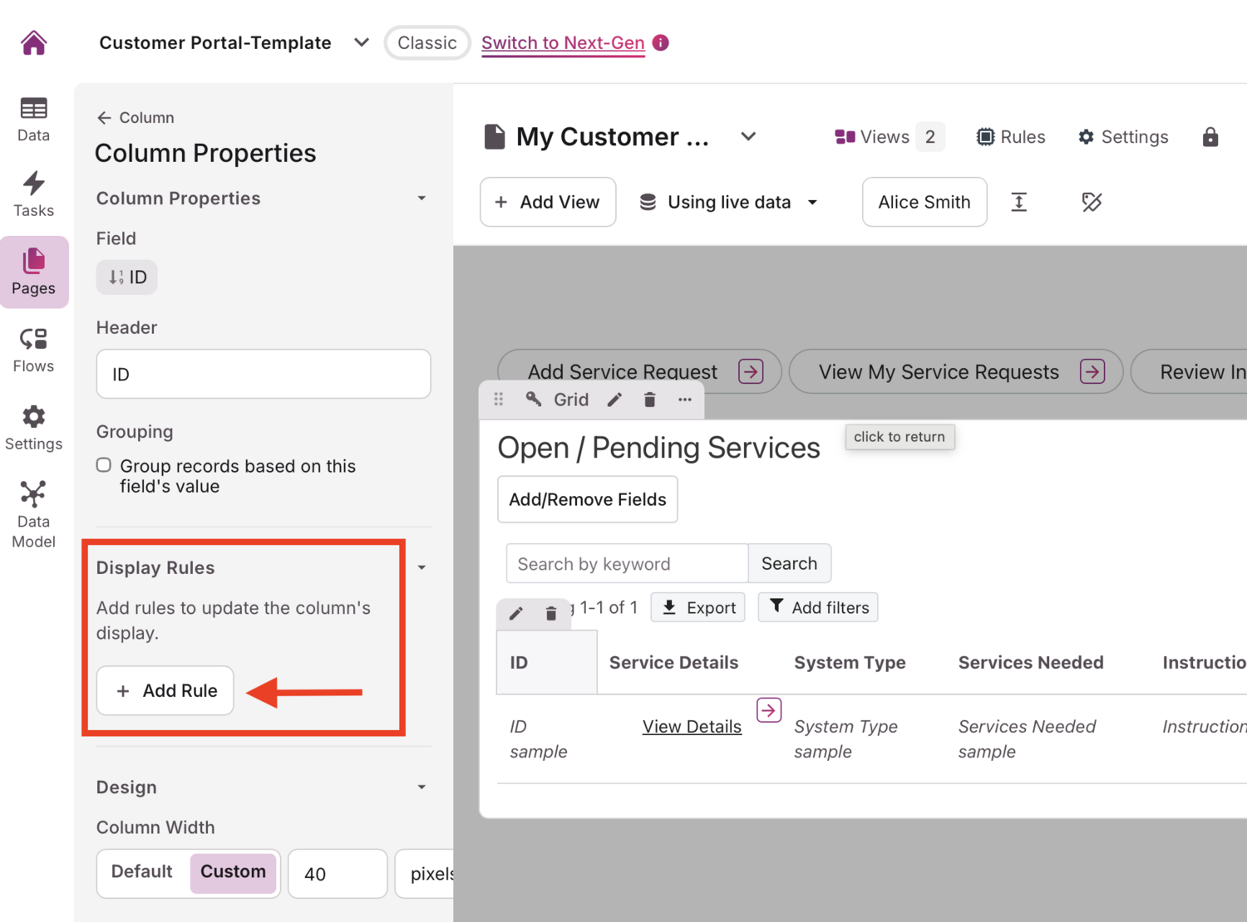Viewport: 1247px width, 922px height.
Task: Select Custom column width option
Action: 233,871
